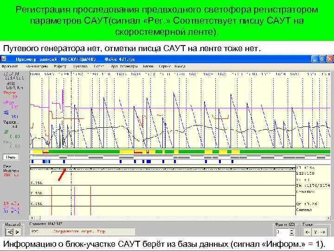The width and height of the screenshot is (334, 251).
Task: Minimize the Просмотр записей window
Action: coord(315,59)
